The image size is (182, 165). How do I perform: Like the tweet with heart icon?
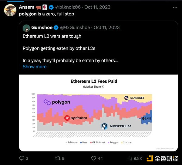pyautogui.click(x=93, y=158)
